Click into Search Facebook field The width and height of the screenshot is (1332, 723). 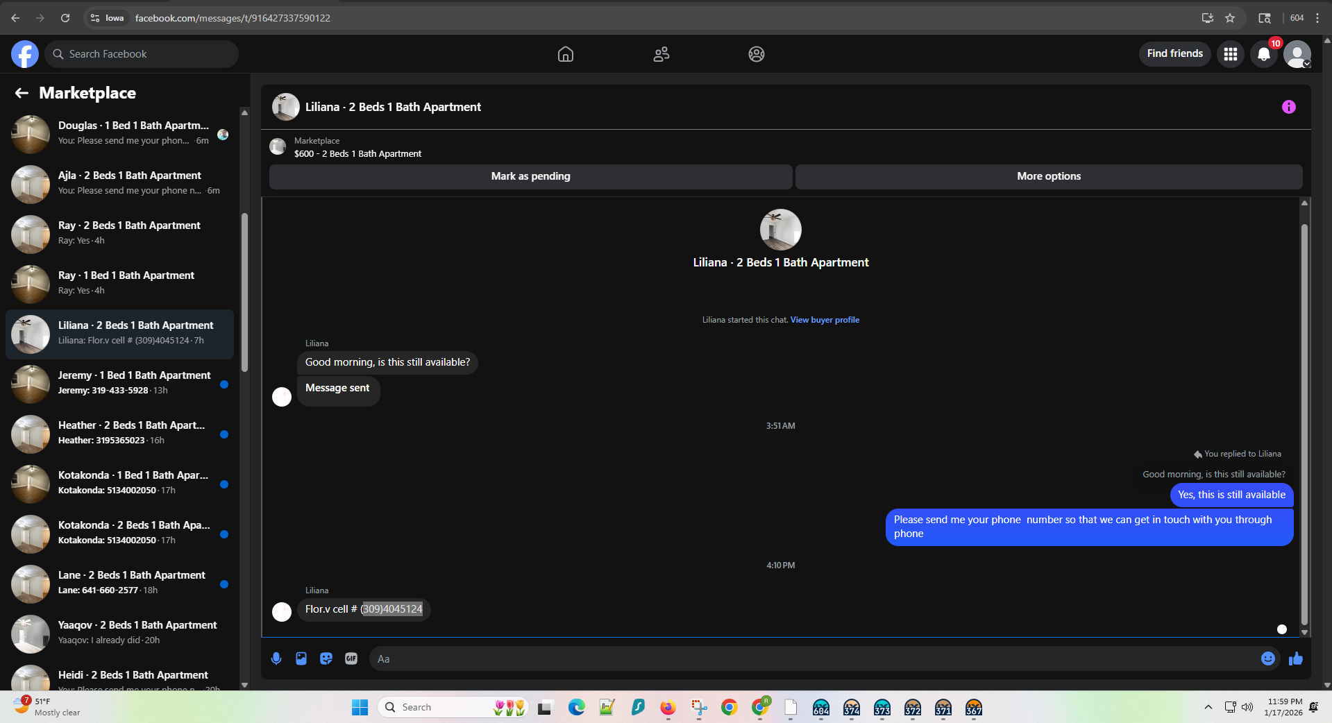(142, 54)
